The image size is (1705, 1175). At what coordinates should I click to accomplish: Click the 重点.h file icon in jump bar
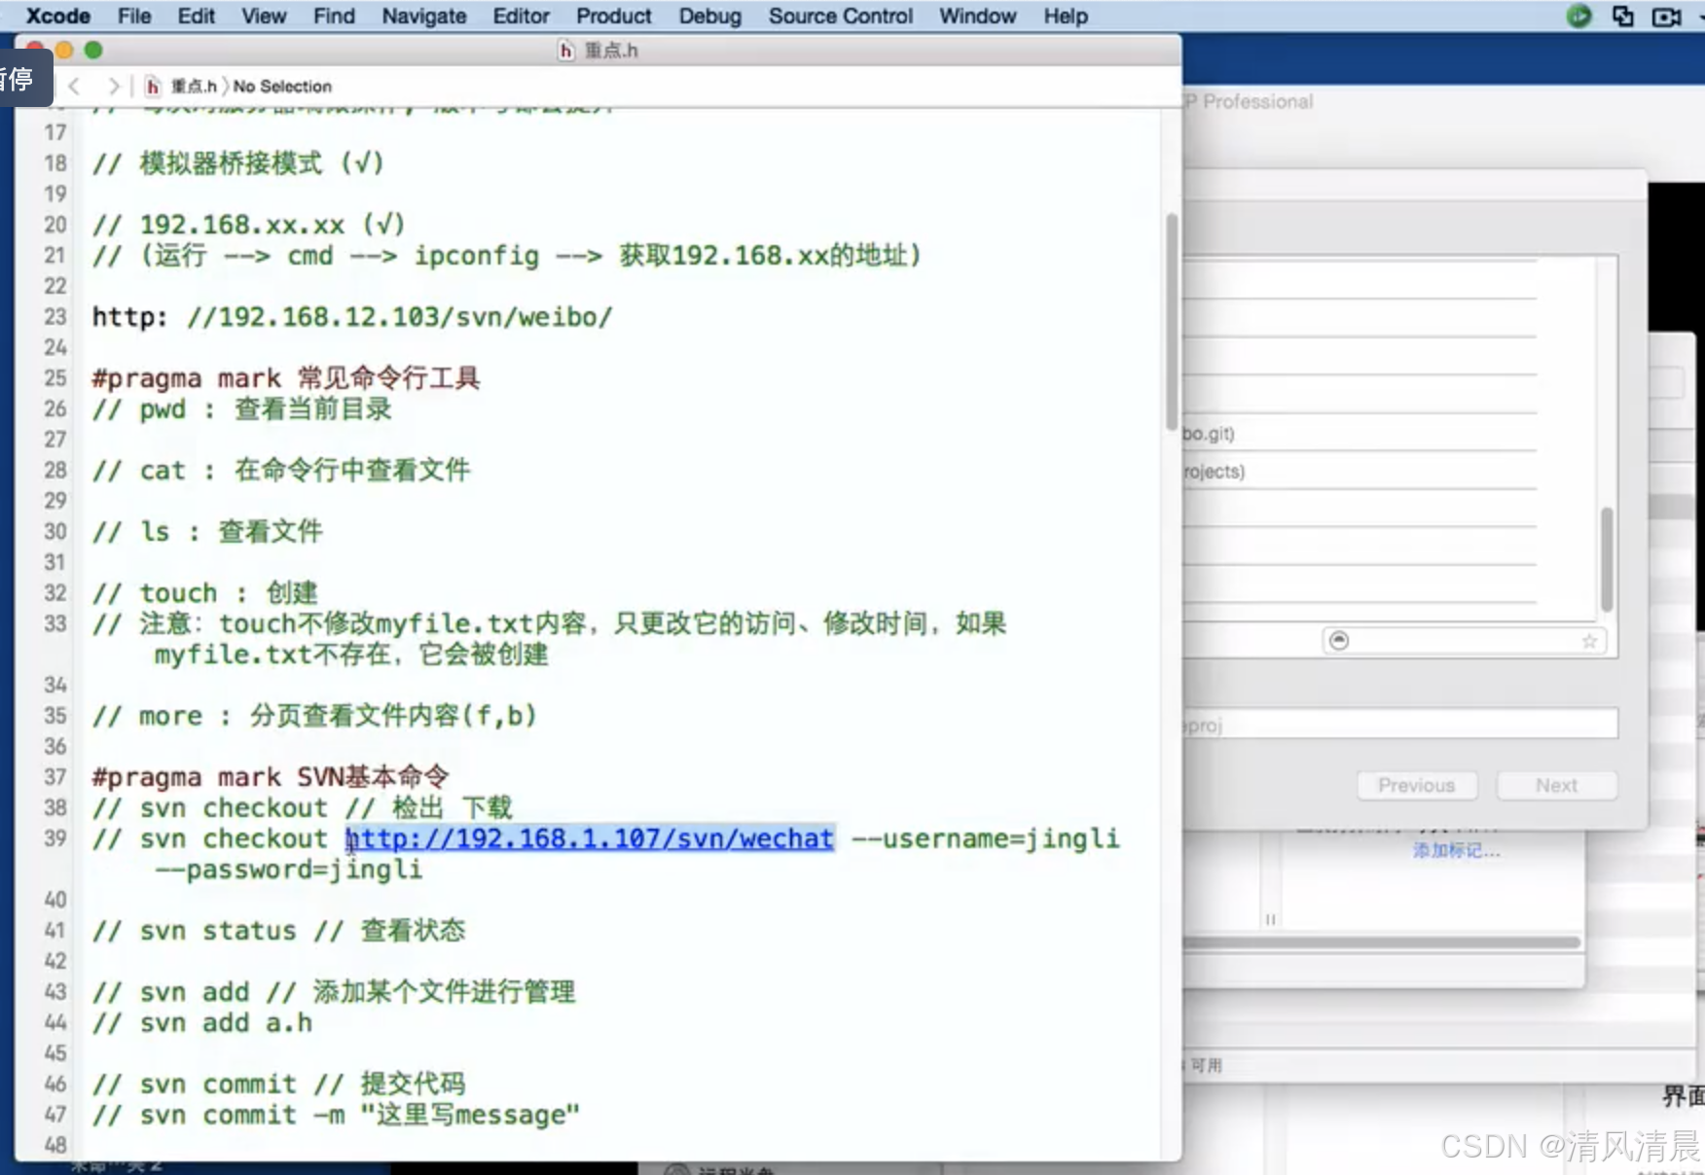[x=153, y=86]
